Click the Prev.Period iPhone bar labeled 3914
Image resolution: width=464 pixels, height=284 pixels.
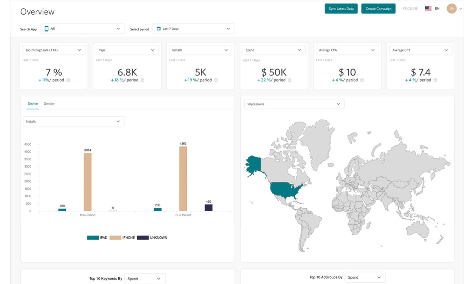[x=88, y=182]
